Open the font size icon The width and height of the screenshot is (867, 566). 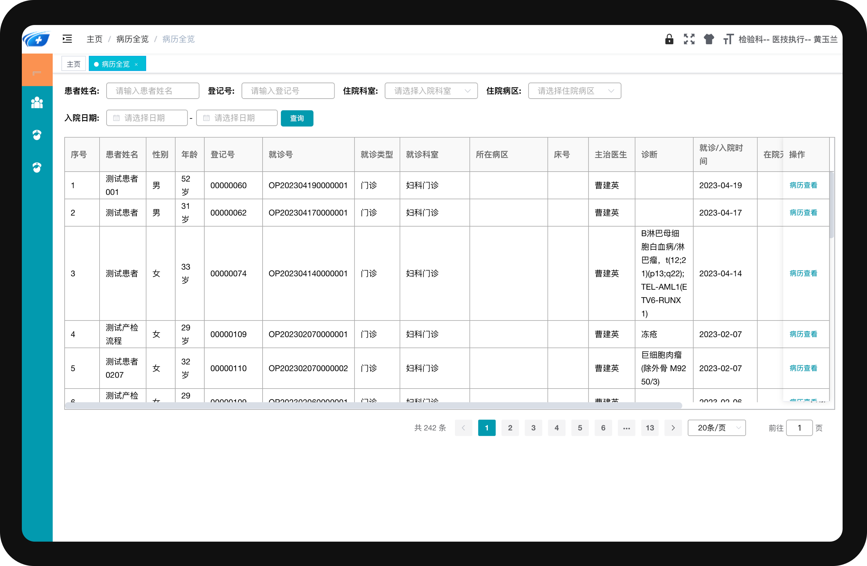[728, 39]
